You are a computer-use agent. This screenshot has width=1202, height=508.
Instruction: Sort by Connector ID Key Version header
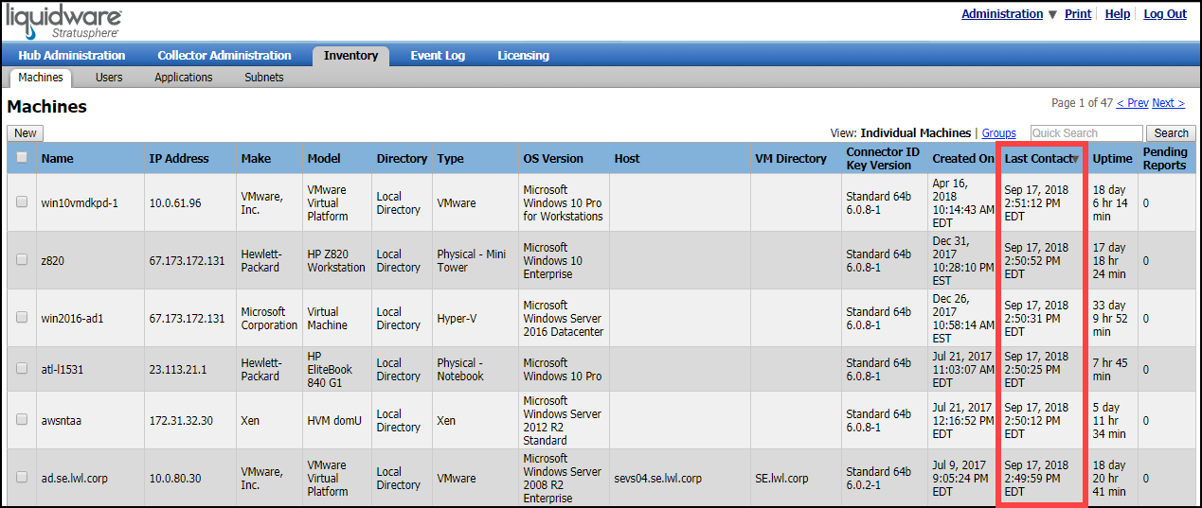click(883, 159)
